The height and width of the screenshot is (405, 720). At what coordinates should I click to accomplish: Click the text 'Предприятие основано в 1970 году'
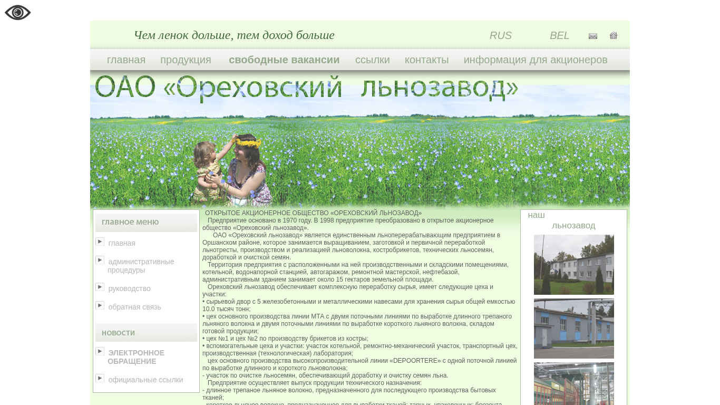tap(260, 220)
